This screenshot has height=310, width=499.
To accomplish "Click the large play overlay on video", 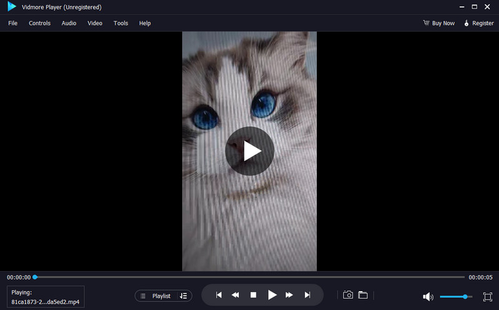I will point(249,151).
